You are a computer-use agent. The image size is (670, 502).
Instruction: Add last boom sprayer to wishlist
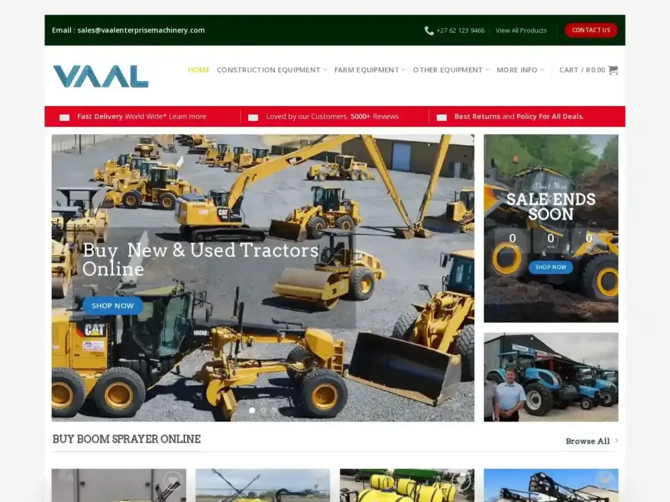605,480
